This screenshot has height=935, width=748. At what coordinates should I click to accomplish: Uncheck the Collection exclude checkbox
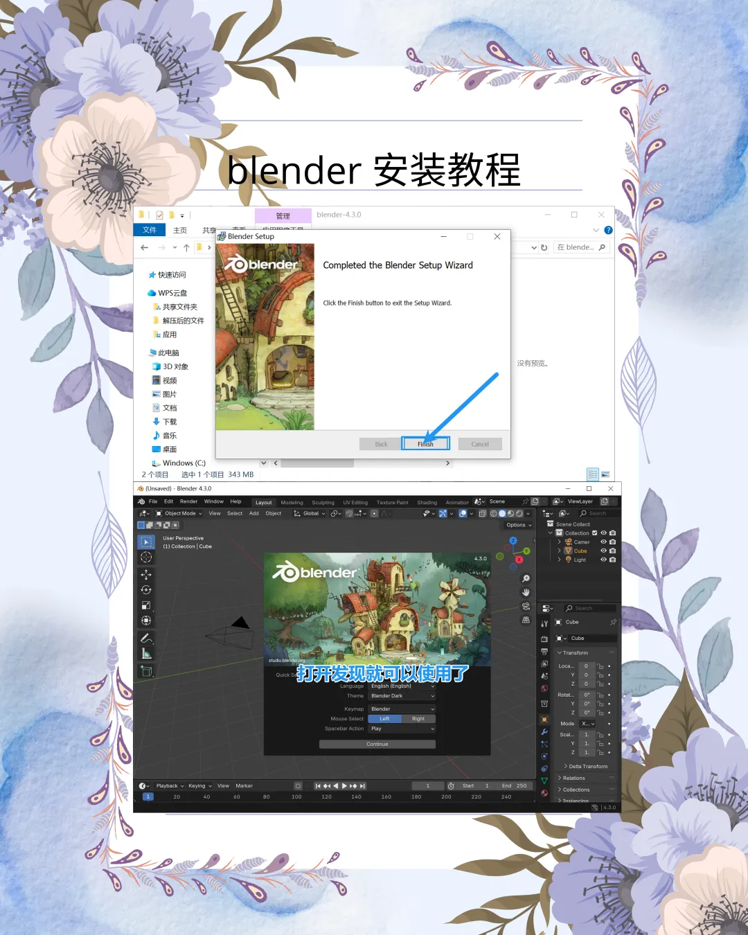[594, 533]
